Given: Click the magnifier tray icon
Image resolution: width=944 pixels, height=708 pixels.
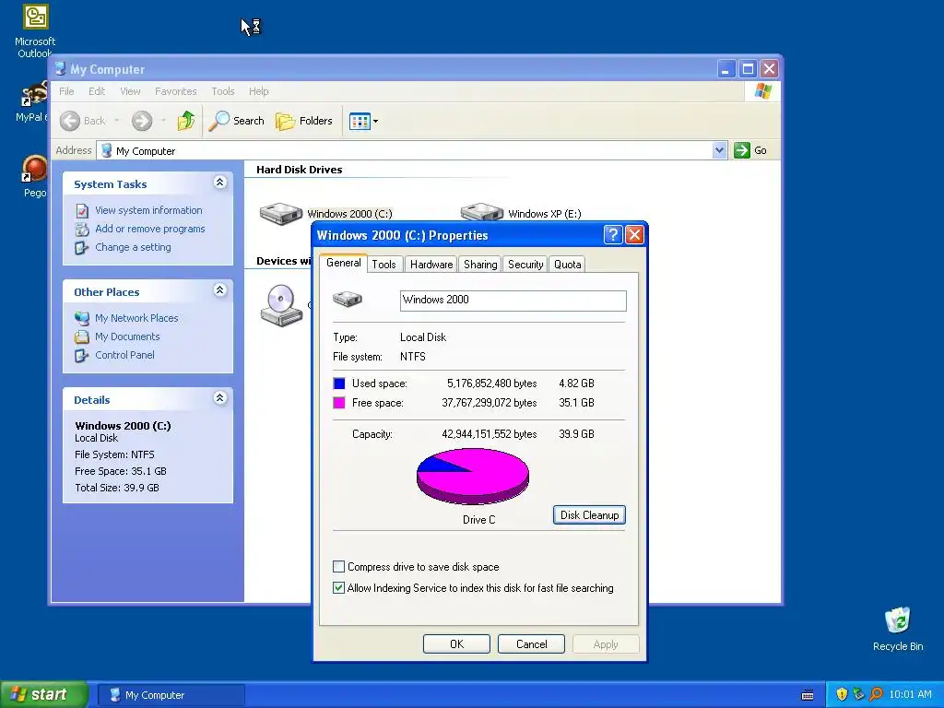Looking at the screenshot, I should 876,695.
